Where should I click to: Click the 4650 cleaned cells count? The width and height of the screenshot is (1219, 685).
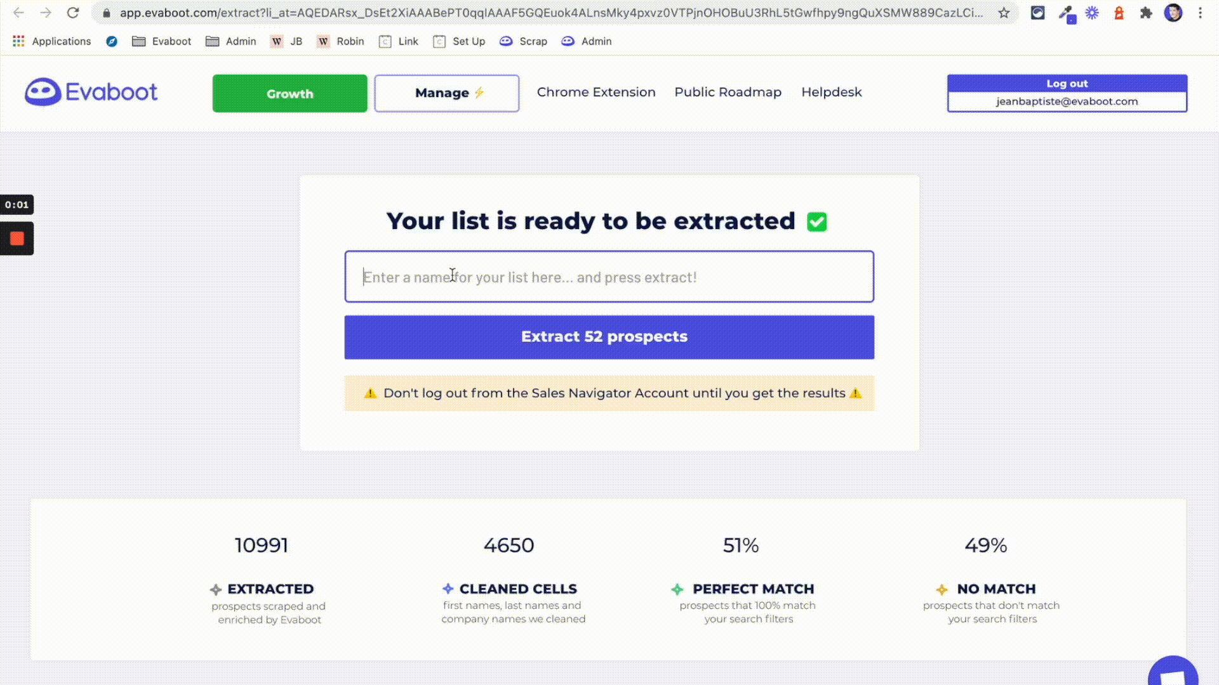[509, 545]
